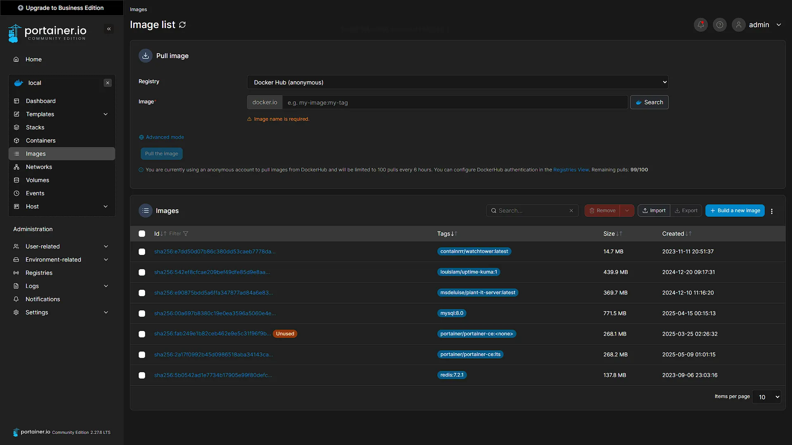
Task: Open the table settings three-dot menu
Action: tap(772, 211)
